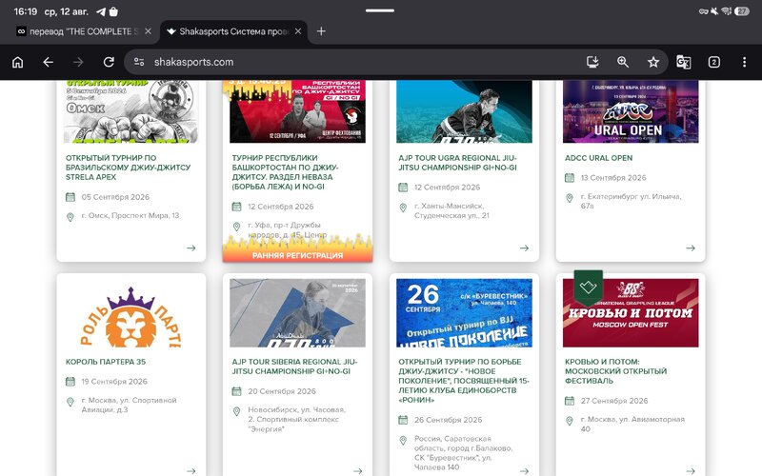Reload the shakasports.com page

tap(109, 62)
